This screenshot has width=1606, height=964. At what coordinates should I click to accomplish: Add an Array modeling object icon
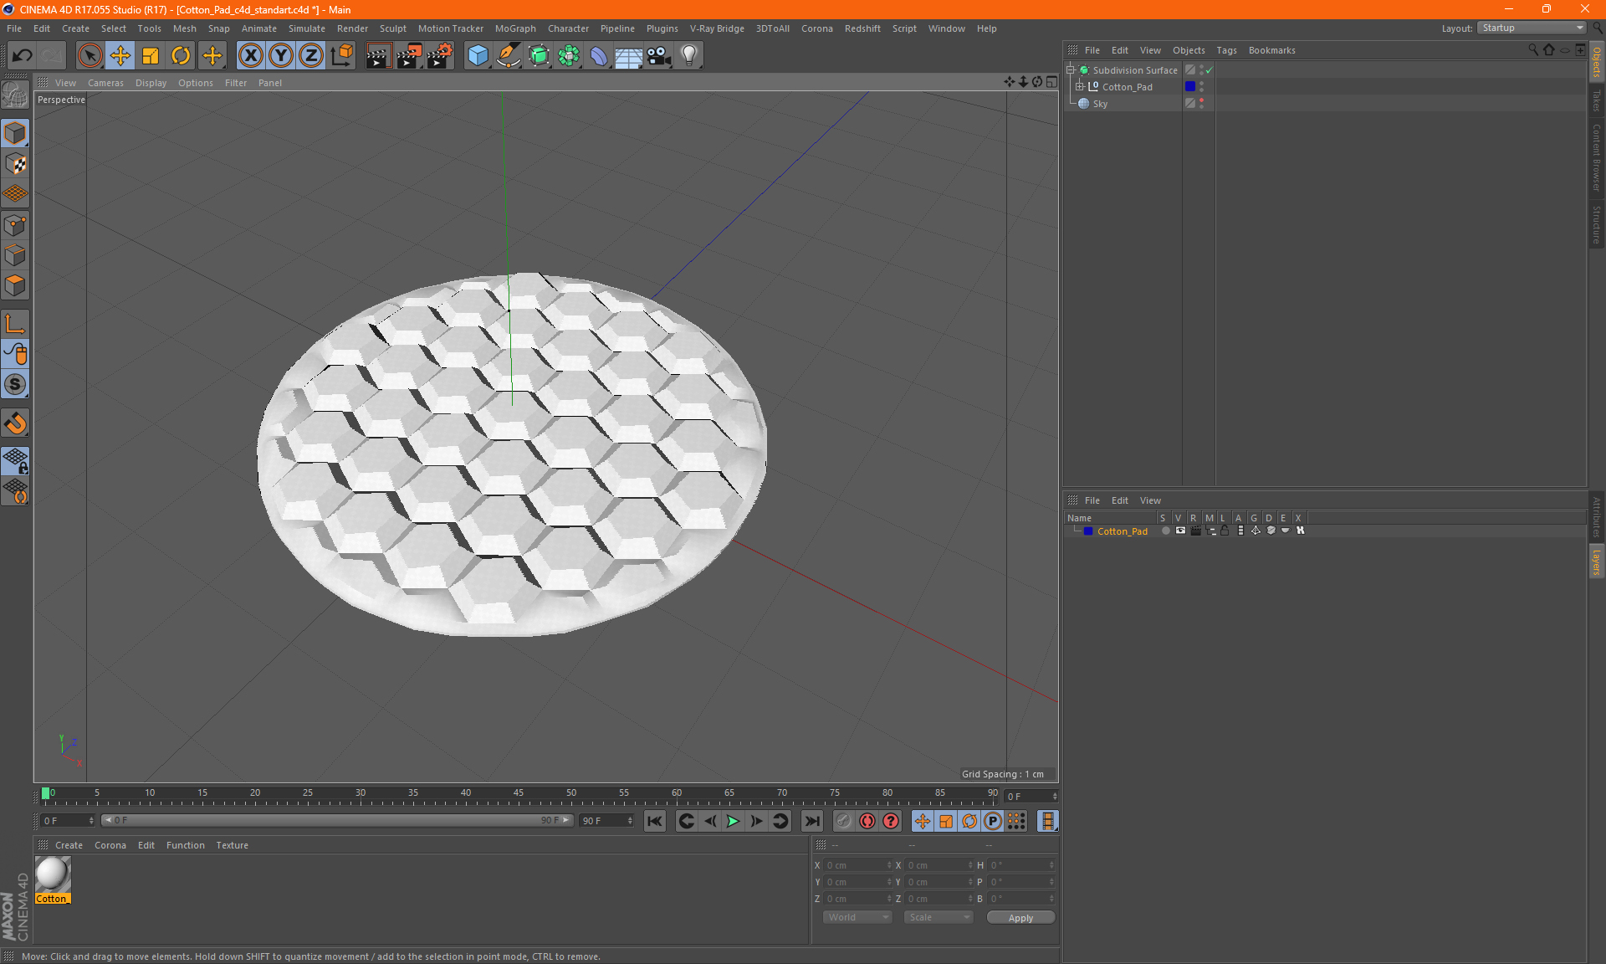click(569, 56)
